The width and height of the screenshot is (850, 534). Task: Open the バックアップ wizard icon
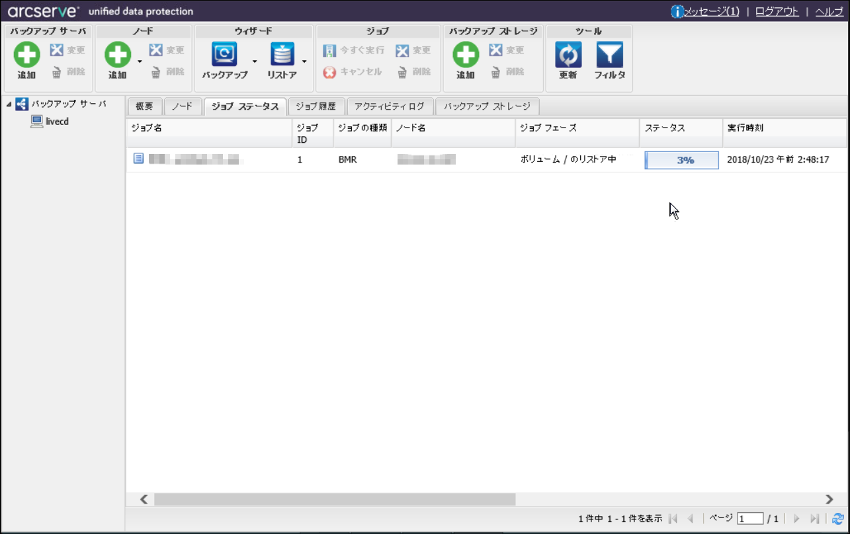[224, 55]
